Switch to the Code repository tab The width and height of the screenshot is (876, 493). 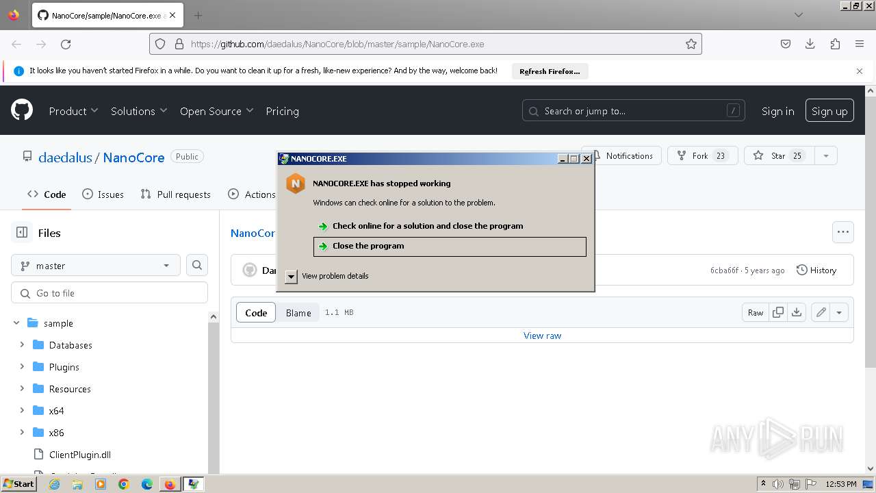coord(47,194)
